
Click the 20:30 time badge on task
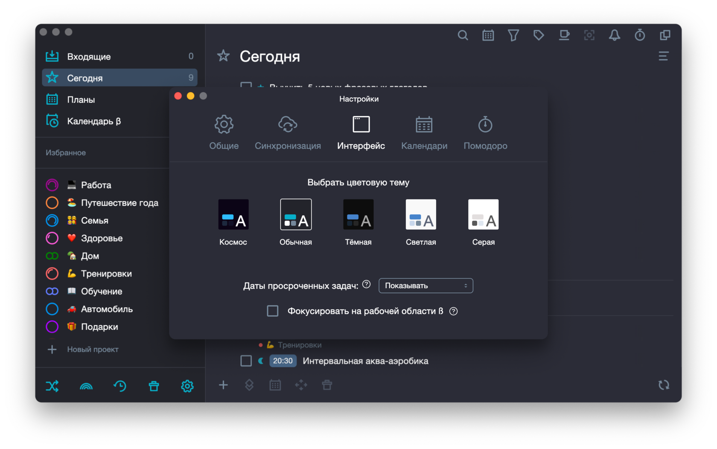tap(283, 361)
